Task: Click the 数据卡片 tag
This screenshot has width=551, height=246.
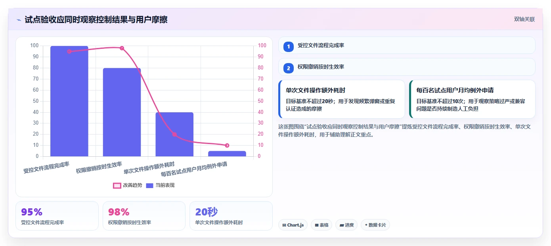Action: 375,225
